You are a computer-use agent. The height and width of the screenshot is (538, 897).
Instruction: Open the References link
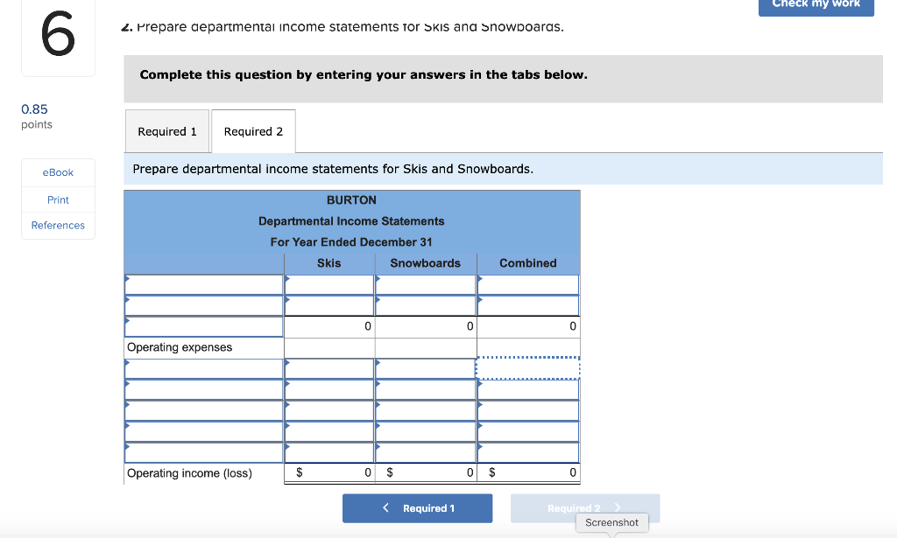(57, 225)
